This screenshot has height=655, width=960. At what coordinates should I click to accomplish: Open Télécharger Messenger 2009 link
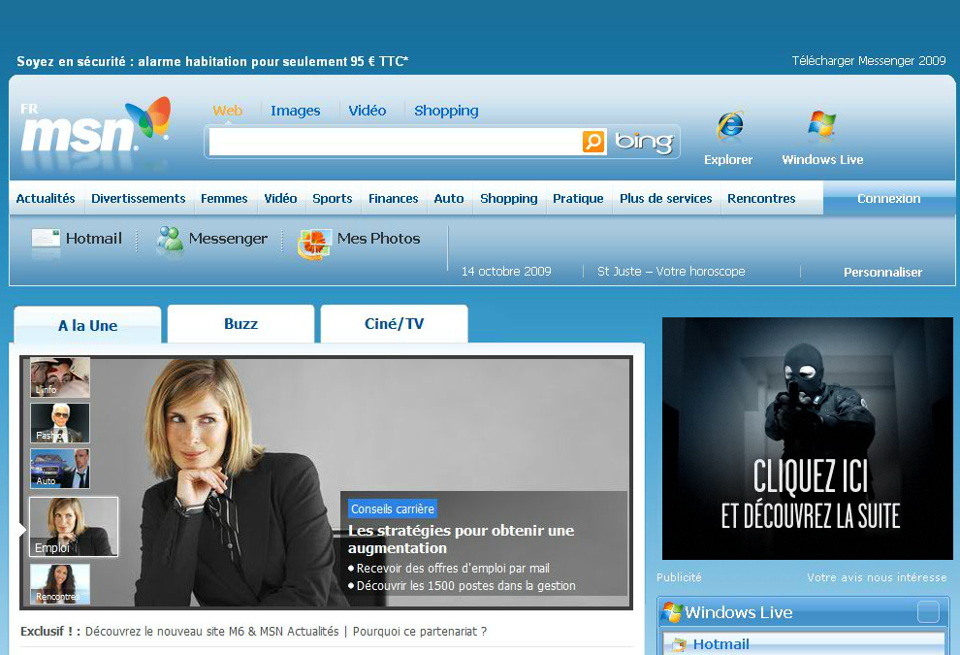(x=868, y=61)
